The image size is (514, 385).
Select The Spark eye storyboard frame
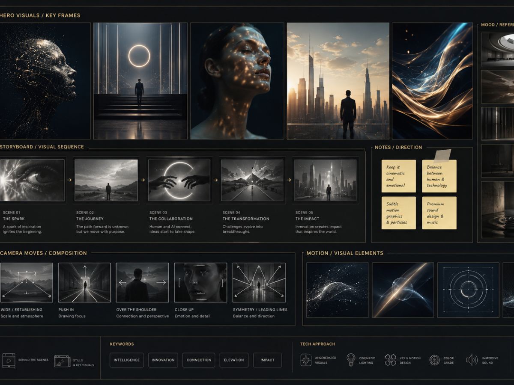[x=32, y=180]
